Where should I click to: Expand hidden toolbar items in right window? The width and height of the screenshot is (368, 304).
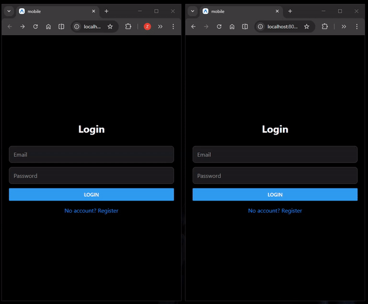click(x=344, y=26)
